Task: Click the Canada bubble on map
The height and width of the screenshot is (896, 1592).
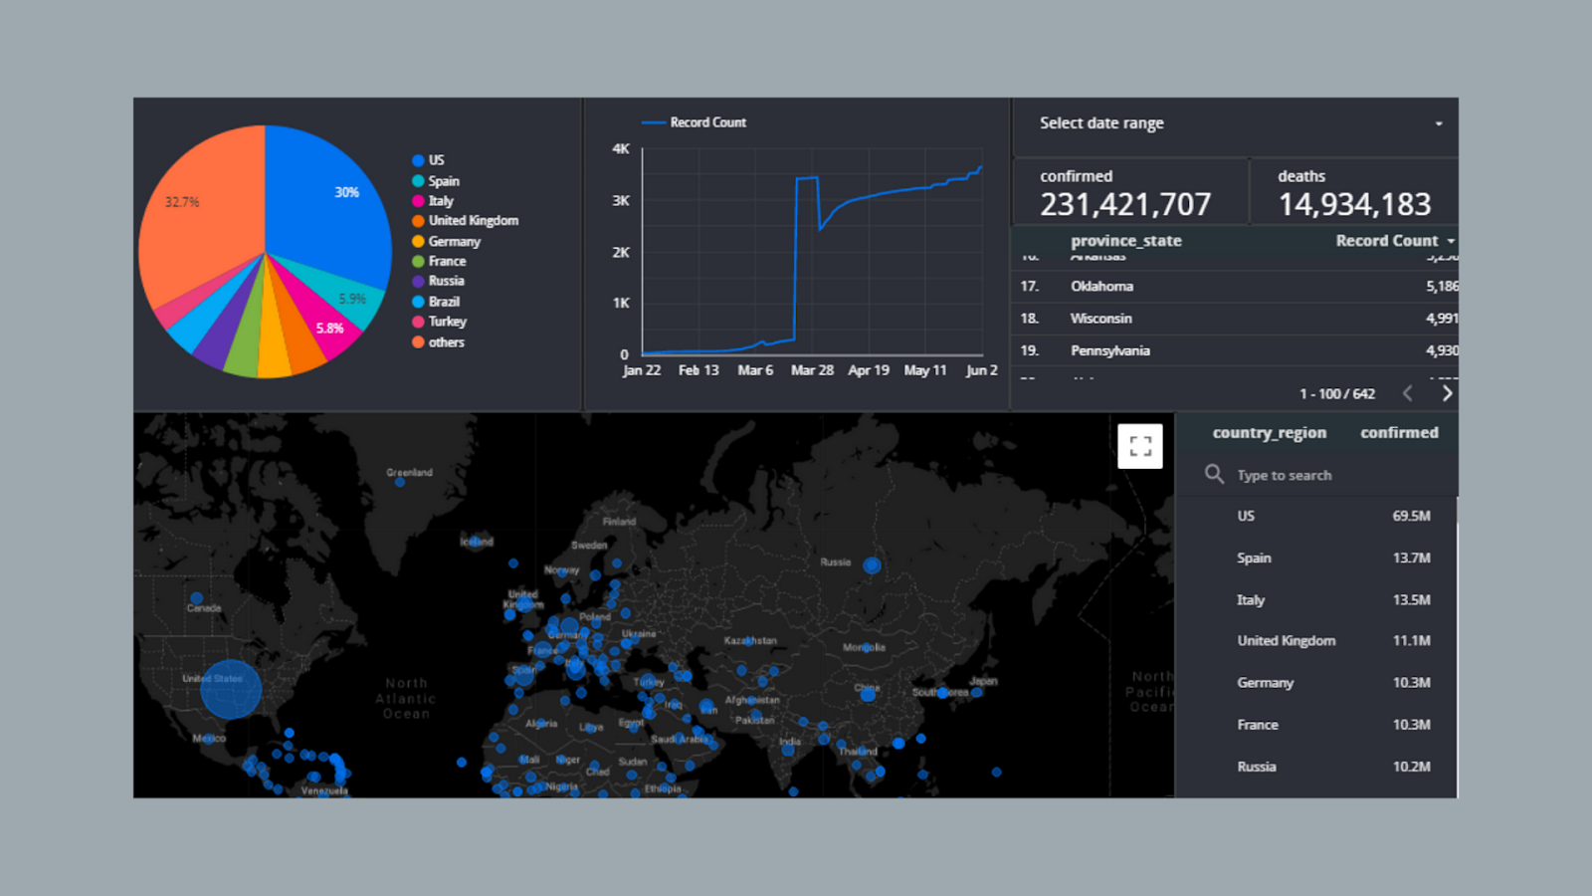Action: pyautogui.click(x=196, y=599)
